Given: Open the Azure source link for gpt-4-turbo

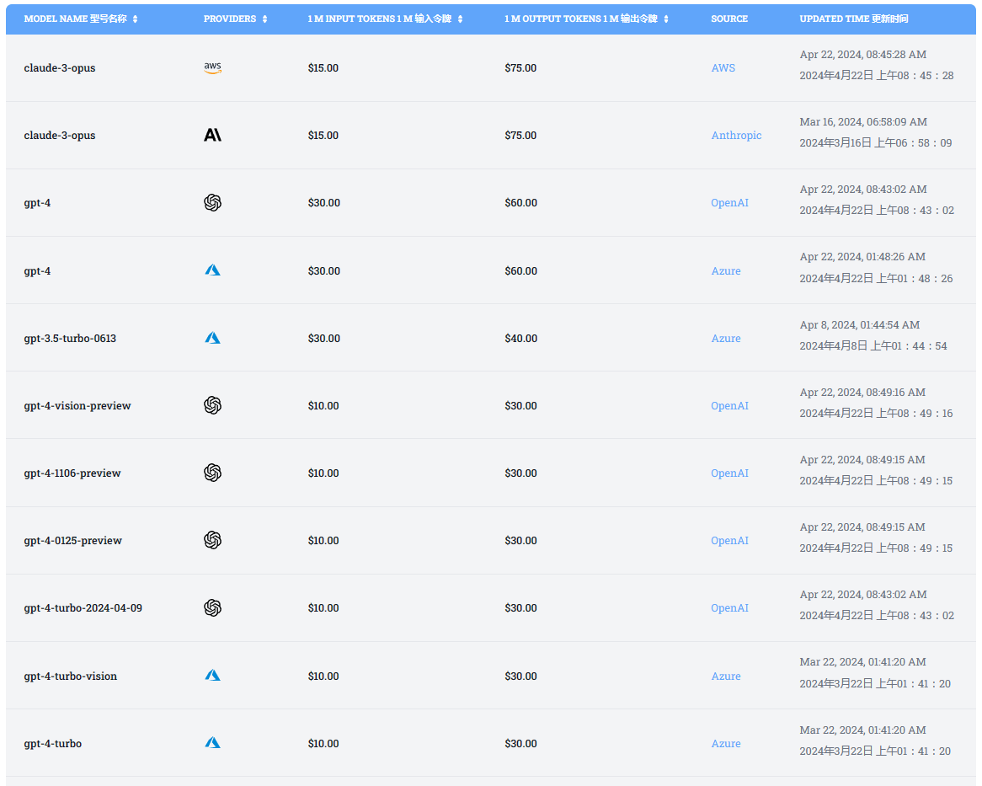Looking at the screenshot, I should 726,744.
